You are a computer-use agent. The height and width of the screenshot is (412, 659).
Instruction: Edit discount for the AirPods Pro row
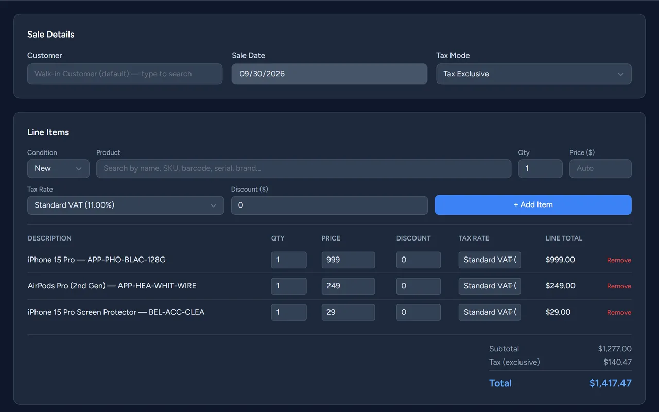tap(419, 286)
